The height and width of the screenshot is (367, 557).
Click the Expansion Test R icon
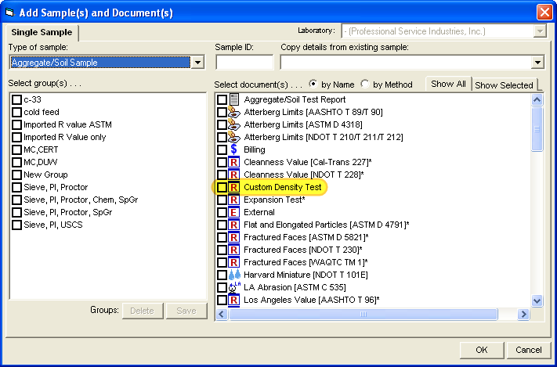click(x=233, y=200)
